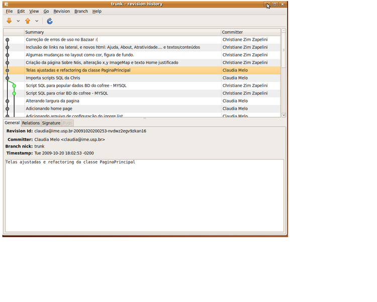This screenshot has height=302, width=377.
Task: Sort by the Summary column header
Action: click(122, 32)
